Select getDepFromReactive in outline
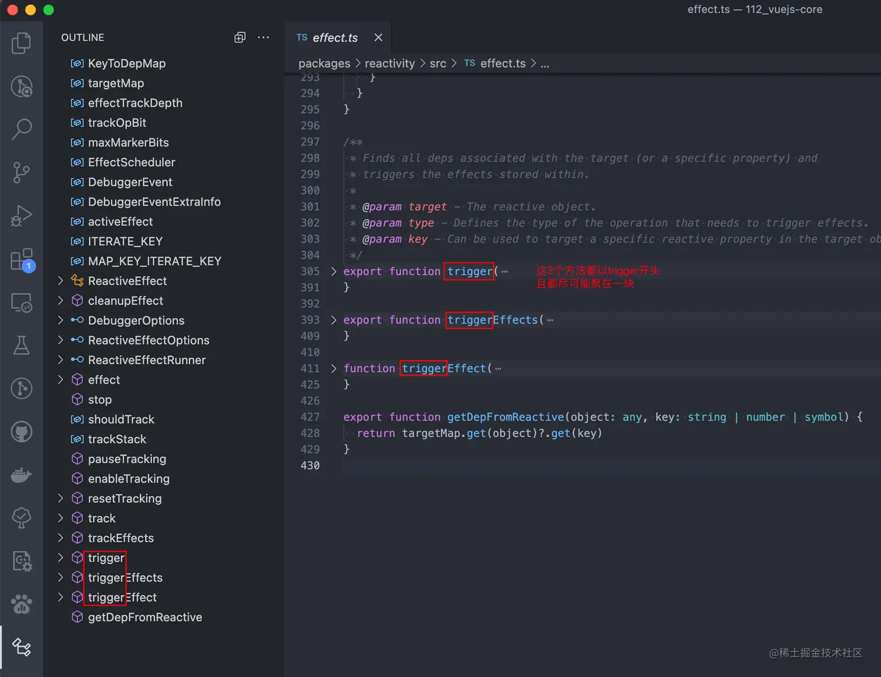Image resolution: width=881 pixels, height=677 pixels. (145, 617)
